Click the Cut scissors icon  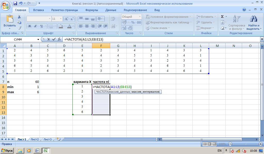pos(19,17)
